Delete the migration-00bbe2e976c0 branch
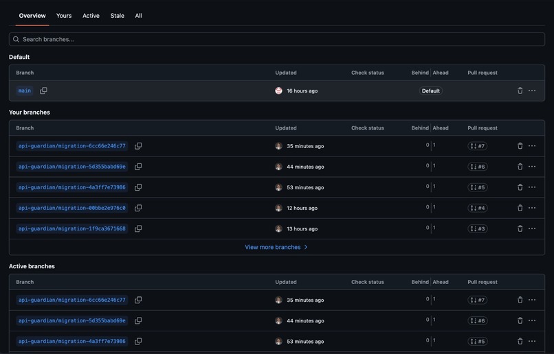Image resolution: width=554 pixels, height=354 pixels. point(520,208)
